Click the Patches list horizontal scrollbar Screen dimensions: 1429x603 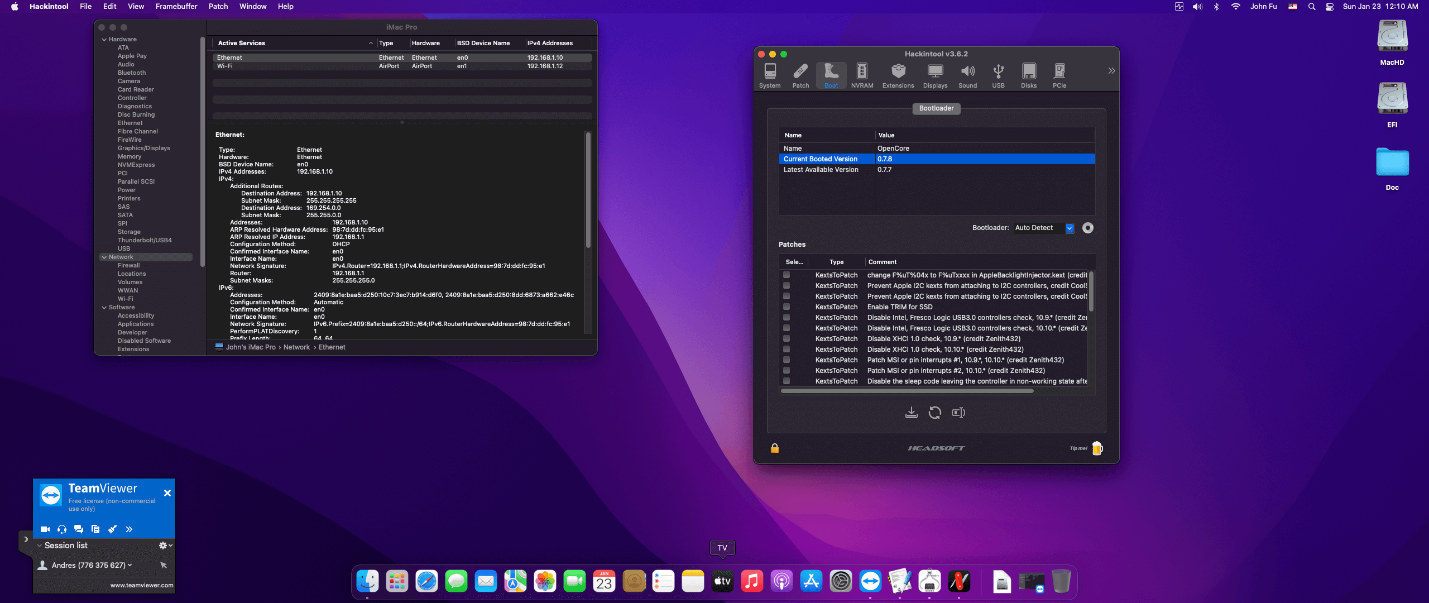click(x=907, y=391)
